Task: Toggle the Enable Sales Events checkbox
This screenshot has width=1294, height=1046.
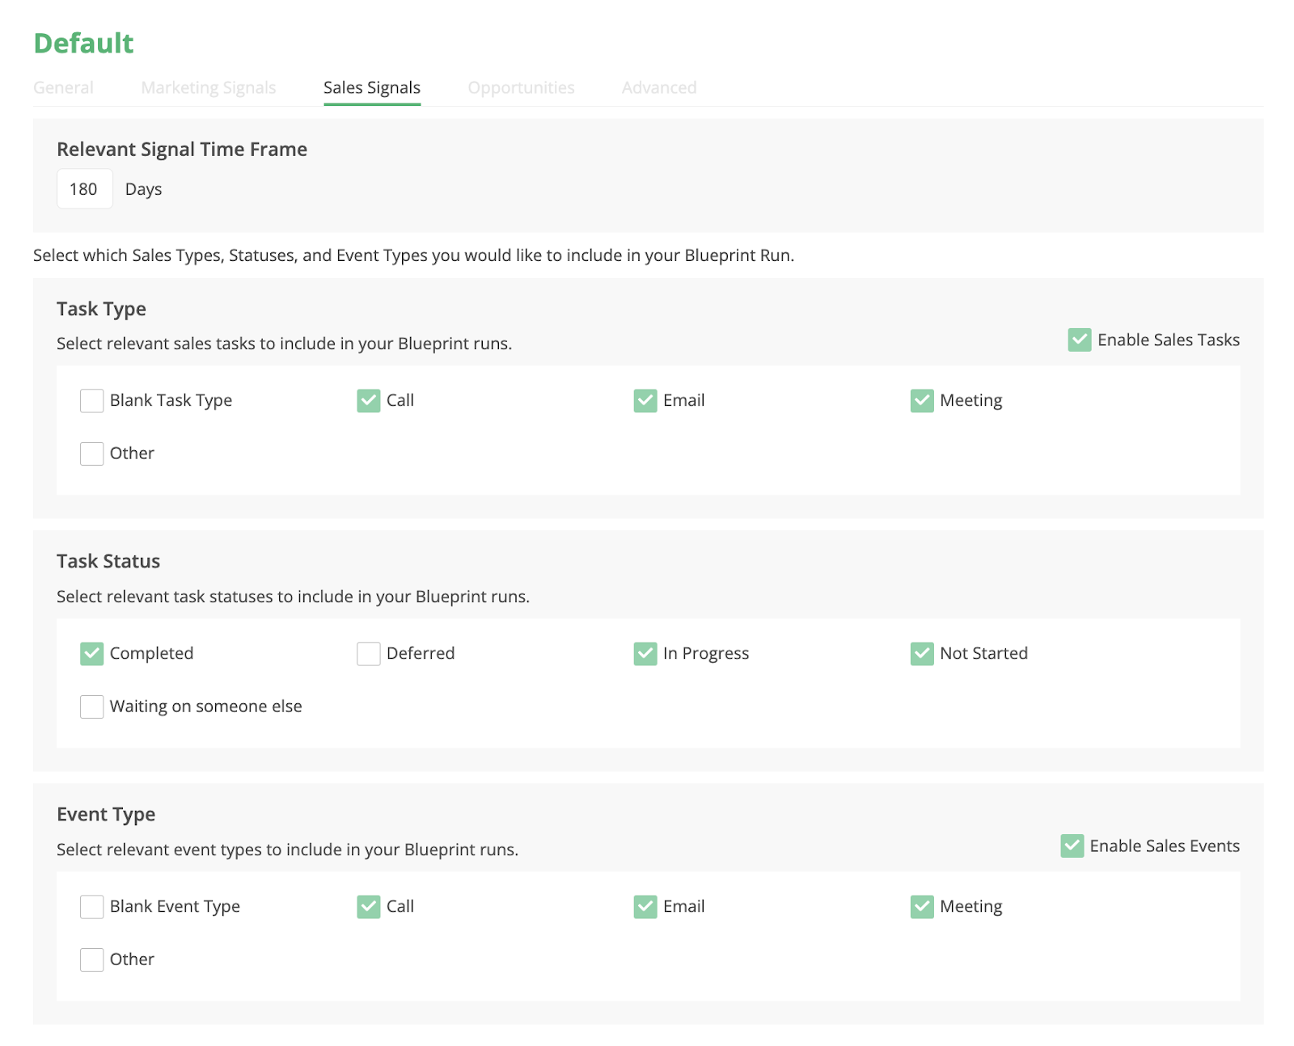Action: 1072,846
